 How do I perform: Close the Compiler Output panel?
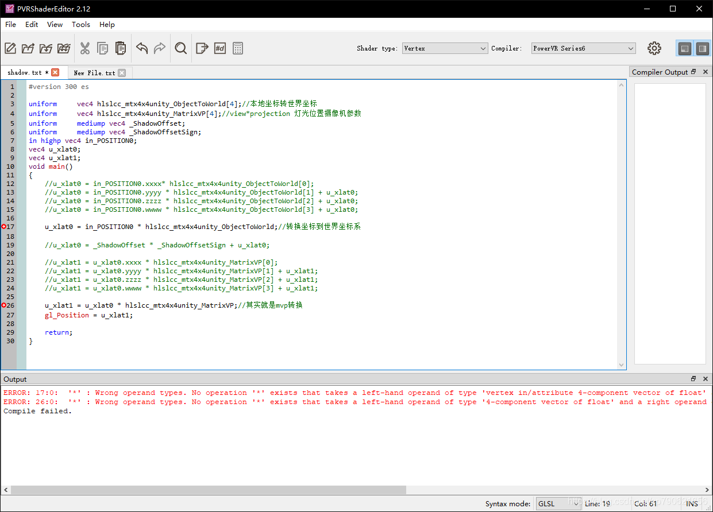click(x=706, y=72)
